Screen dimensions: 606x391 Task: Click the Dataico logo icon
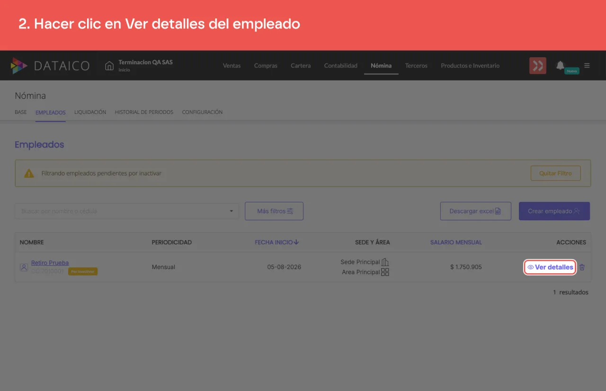19,66
